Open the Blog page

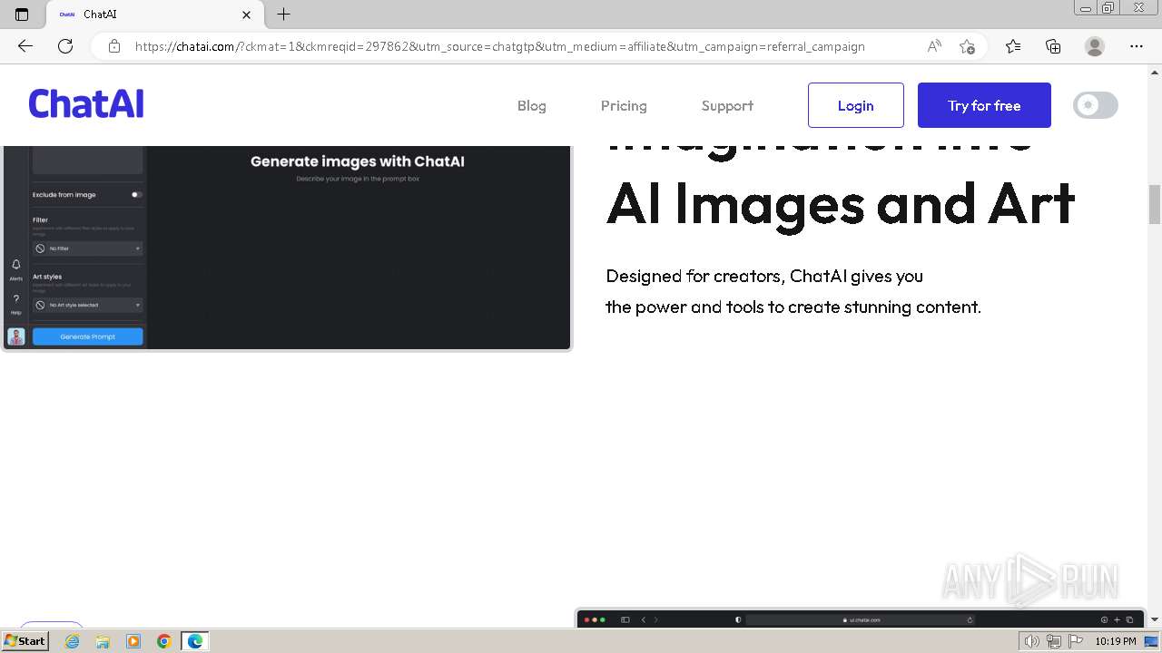(x=532, y=105)
